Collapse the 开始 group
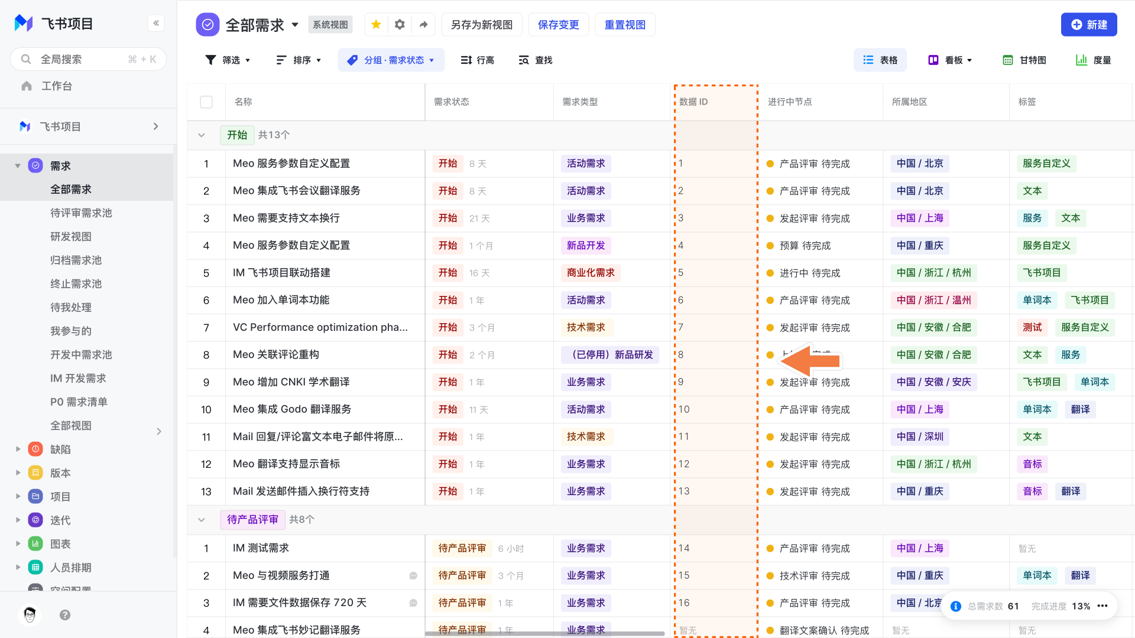 [x=202, y=135]
